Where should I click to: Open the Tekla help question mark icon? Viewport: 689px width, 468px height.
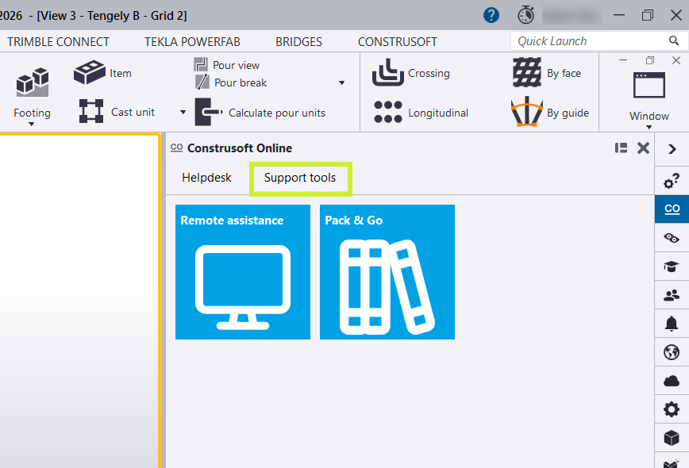coord(491,15)
